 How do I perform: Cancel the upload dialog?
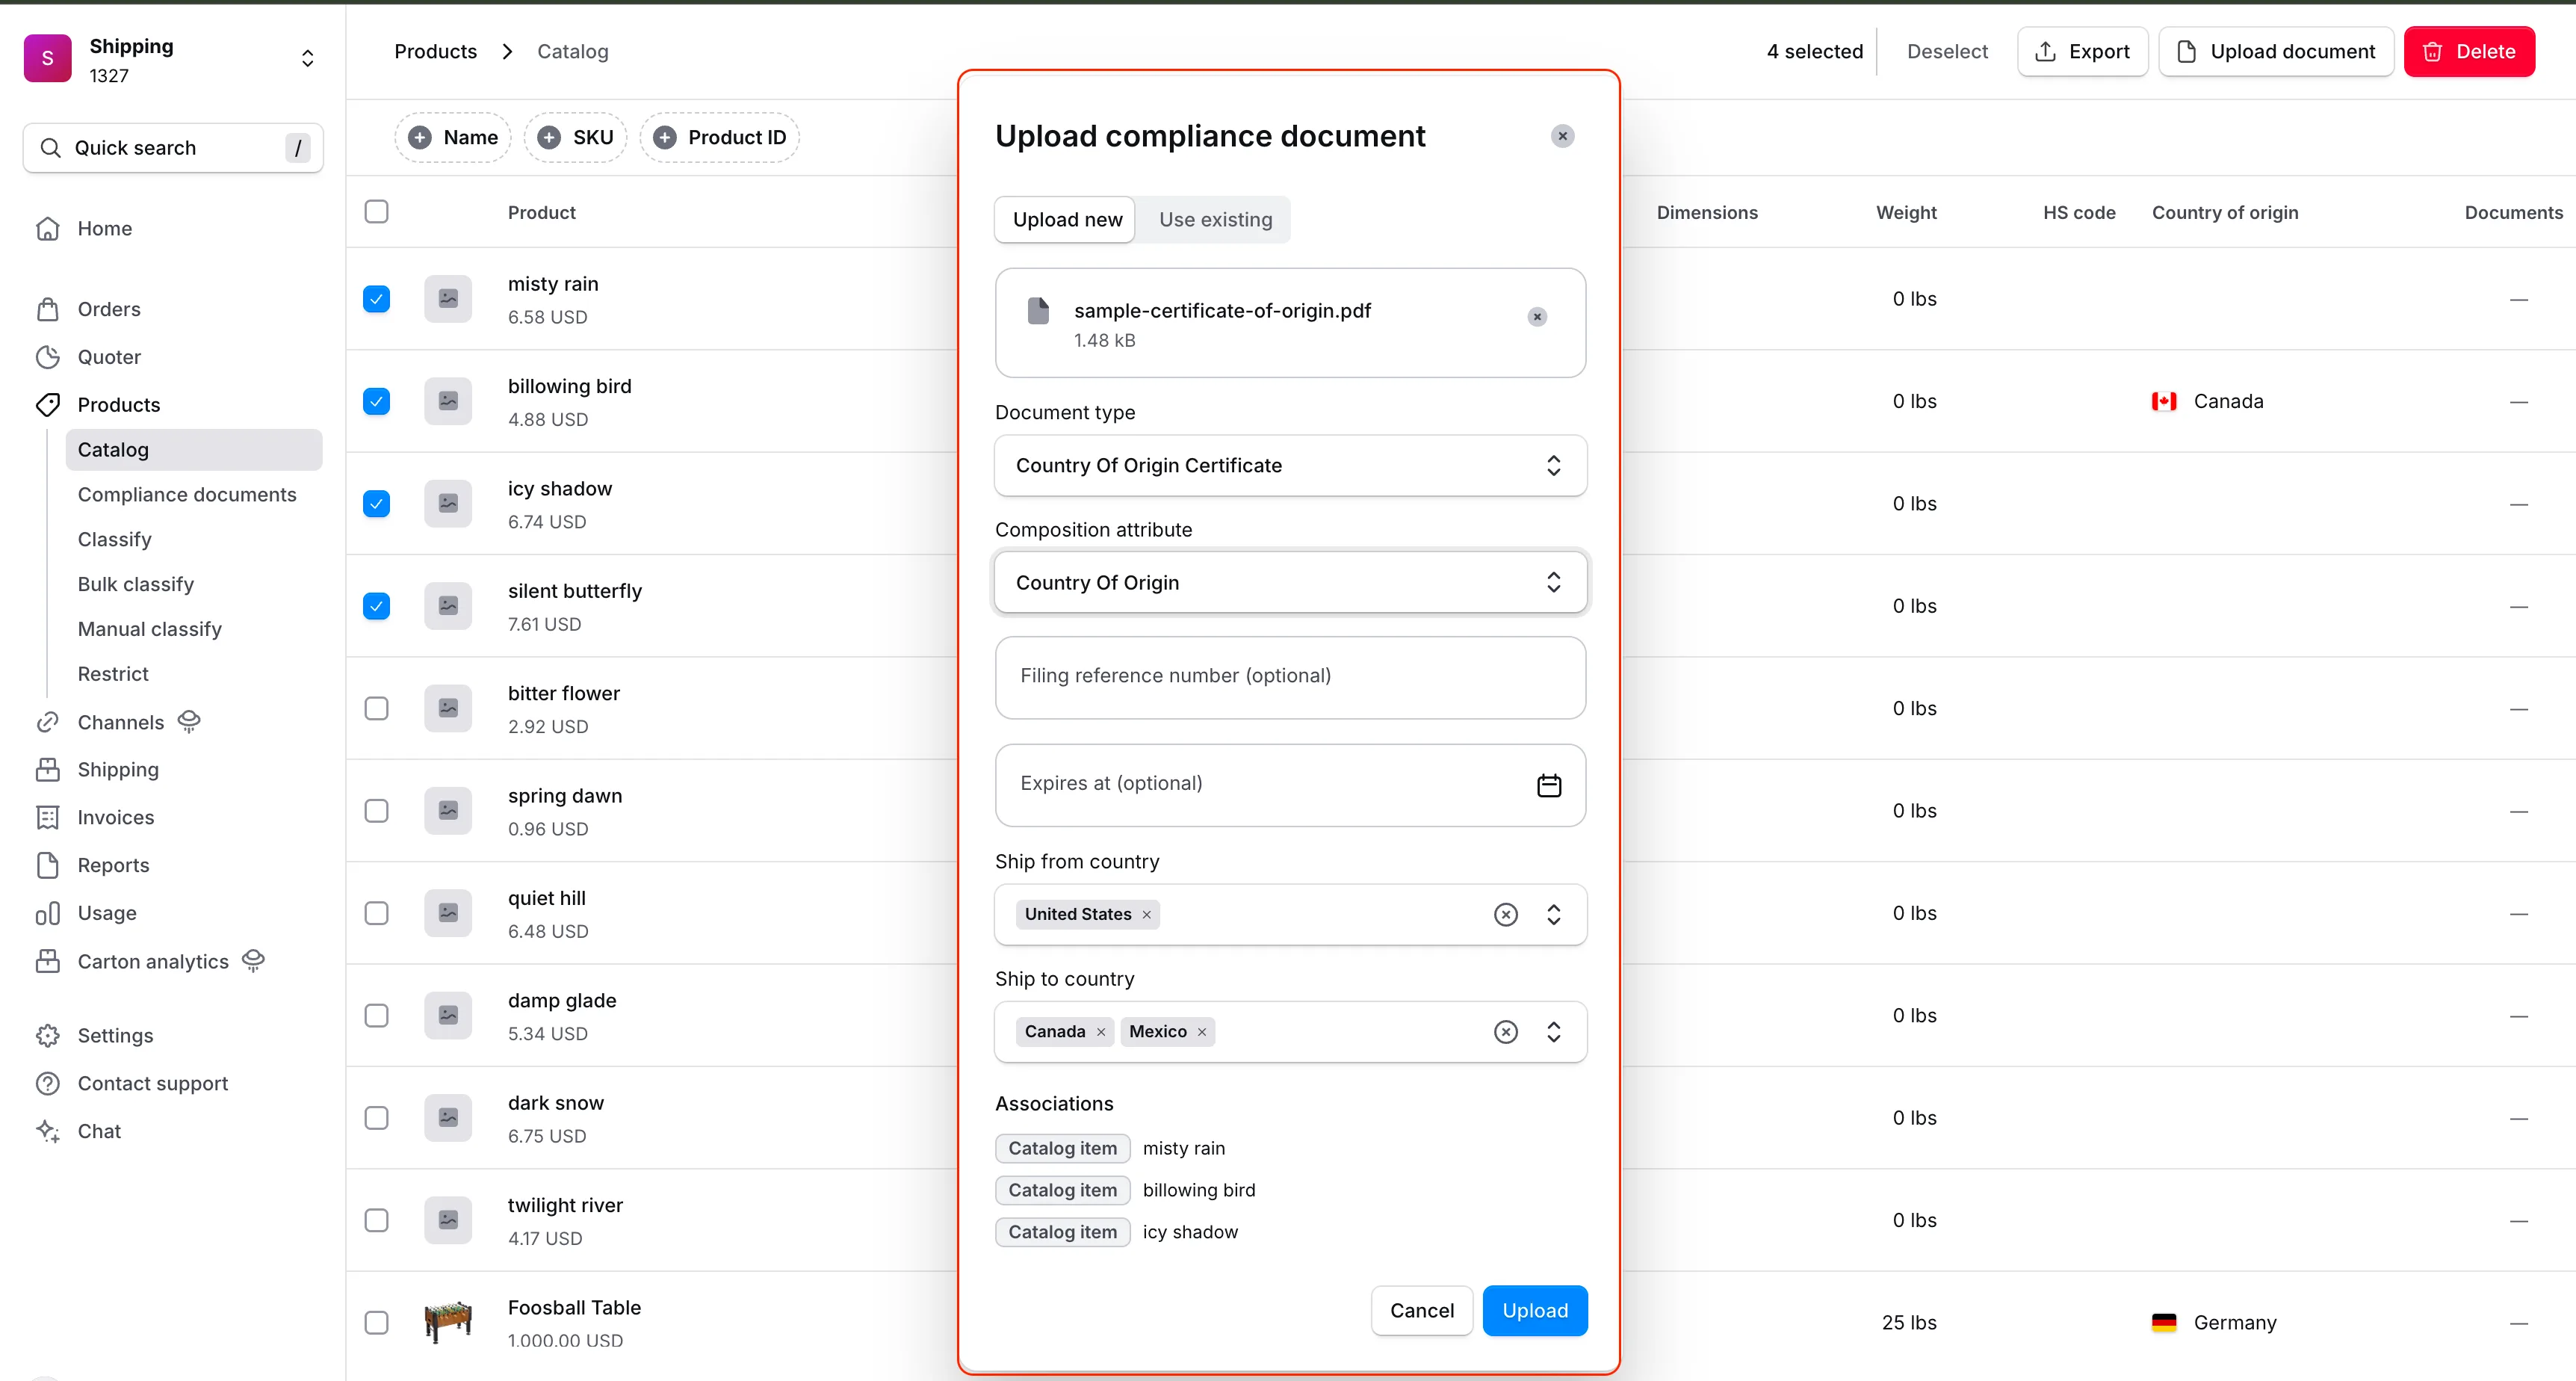pos(1421,1310)
